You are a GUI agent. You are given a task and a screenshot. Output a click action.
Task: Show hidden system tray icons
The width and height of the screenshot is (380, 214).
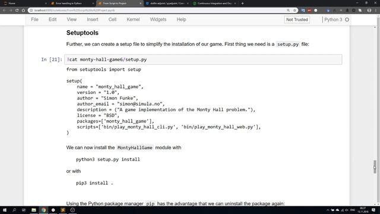pyautogui.click(x=328, y=210)
